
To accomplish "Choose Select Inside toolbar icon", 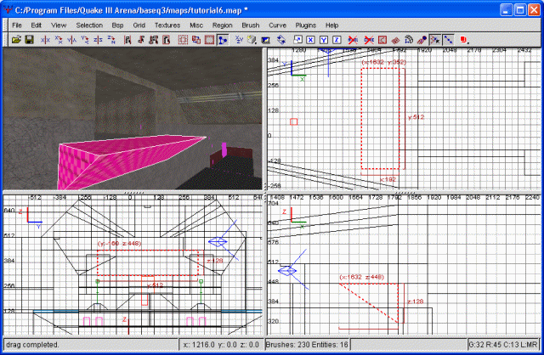I will pyautogui.click(x=167, y=40).
